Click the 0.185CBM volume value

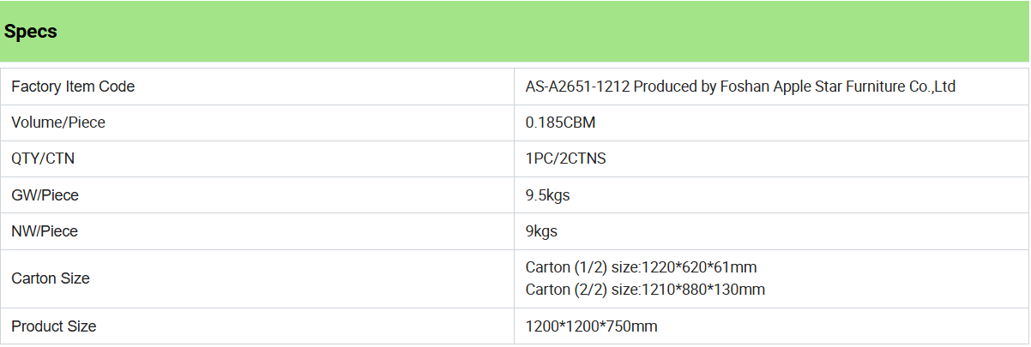(561, 123)
